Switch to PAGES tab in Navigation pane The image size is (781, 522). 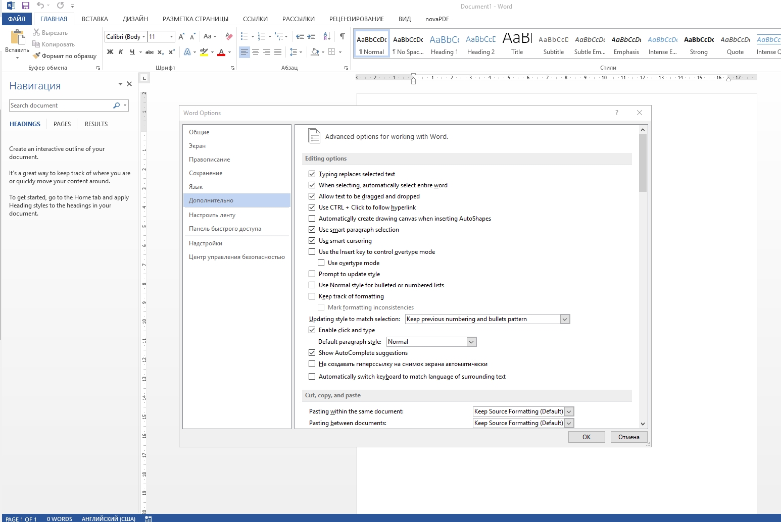point(62,124)
